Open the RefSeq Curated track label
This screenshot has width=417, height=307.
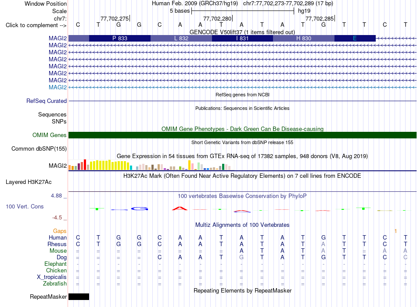(x=46, y=101)
